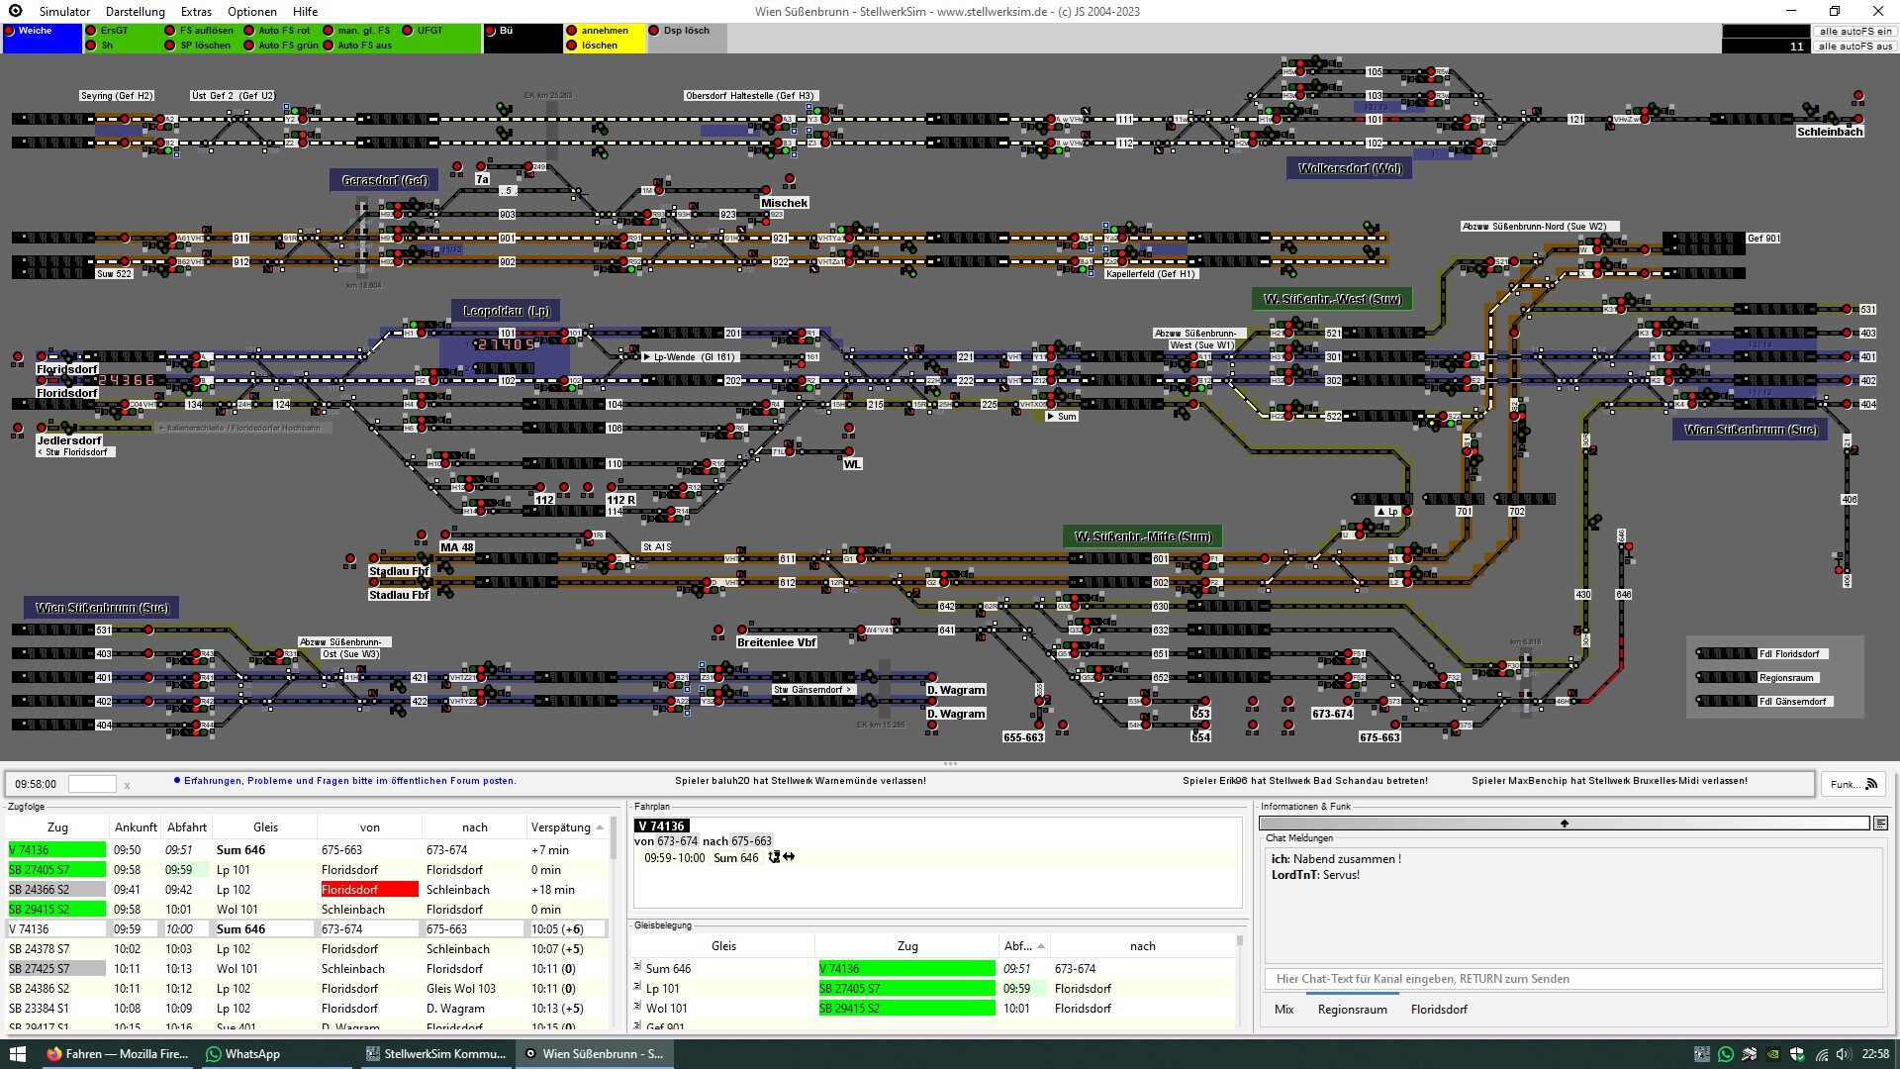The image size is (1900, 1069).
Task: Open the Extras menu
Action: click(196, 12)
